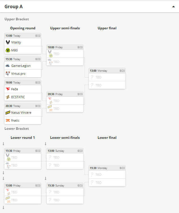179x213 pixels.
Task: Click the GamerLegion team name
Action: (21, 66)
